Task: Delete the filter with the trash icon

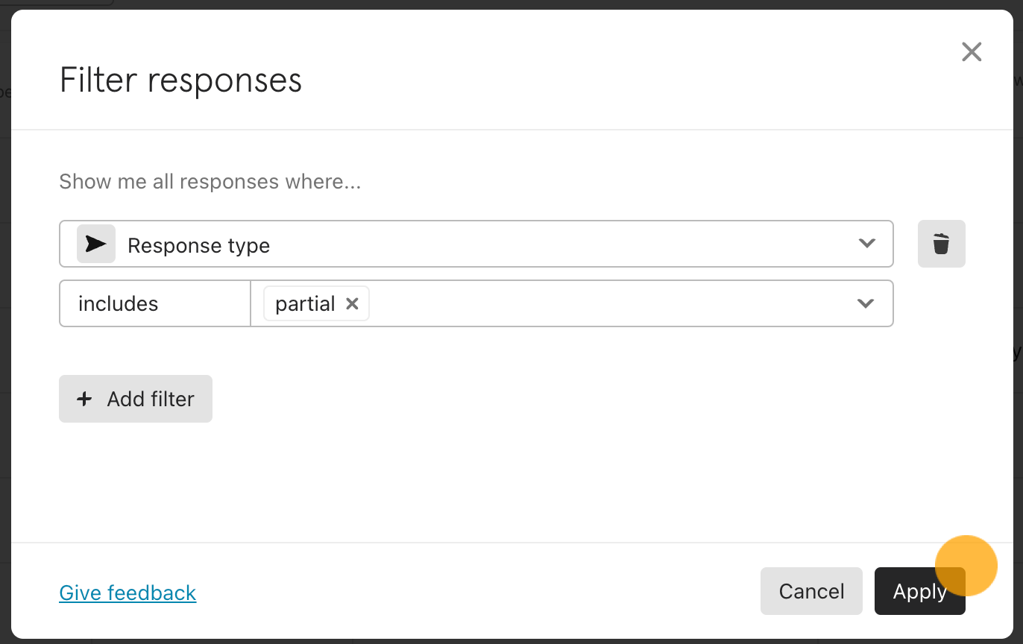Action: (x=941, y=244)
